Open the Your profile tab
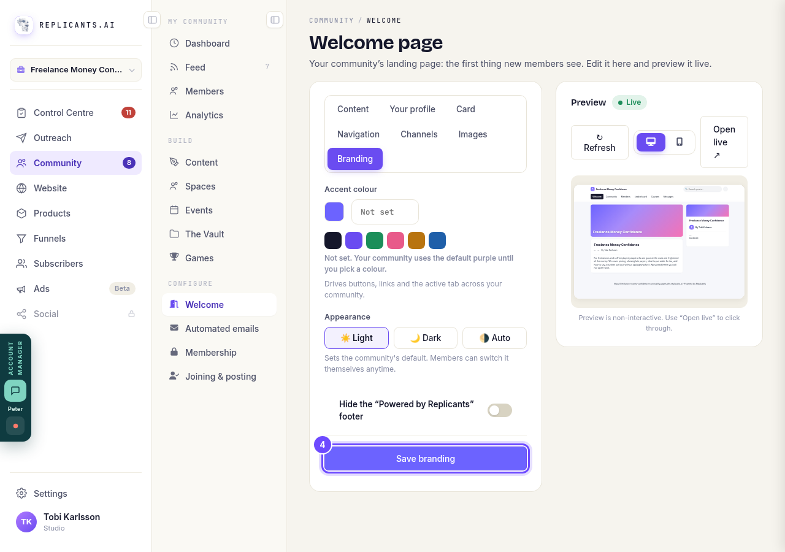The width and height of the screenshot is (785, 552). [412, 109]
